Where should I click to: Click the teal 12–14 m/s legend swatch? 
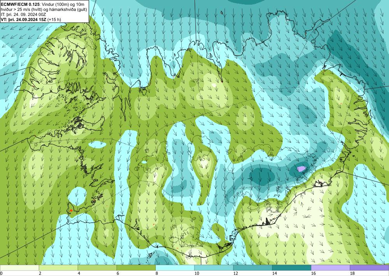coord(252,268)
